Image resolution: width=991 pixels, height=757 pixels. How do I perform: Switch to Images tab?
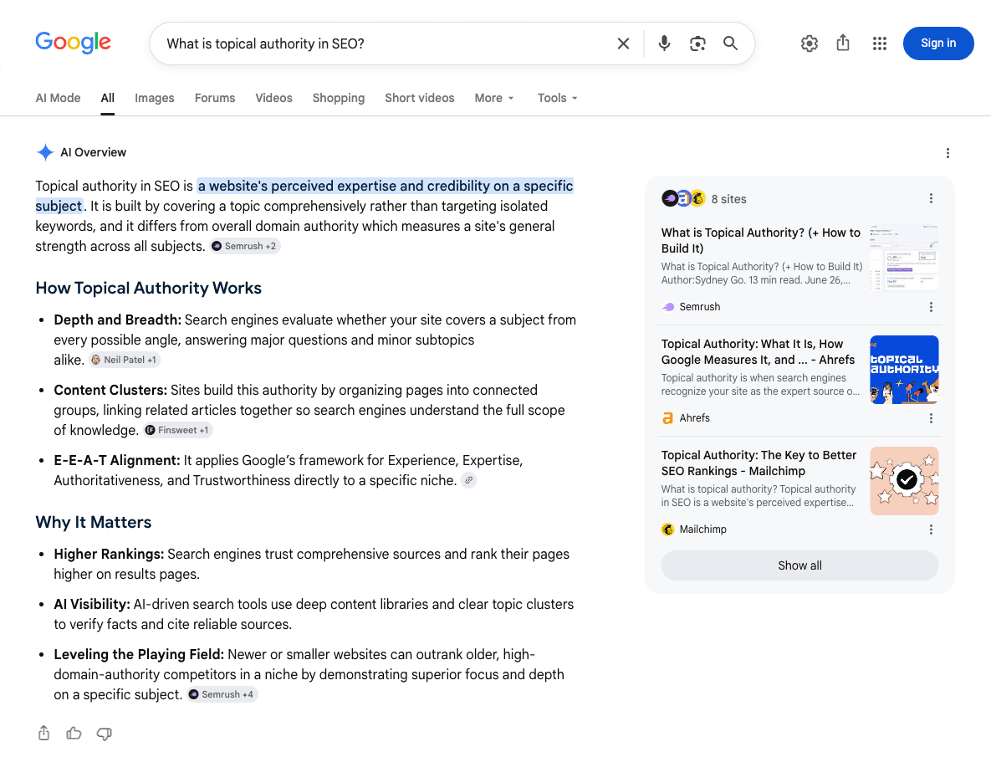154,98
